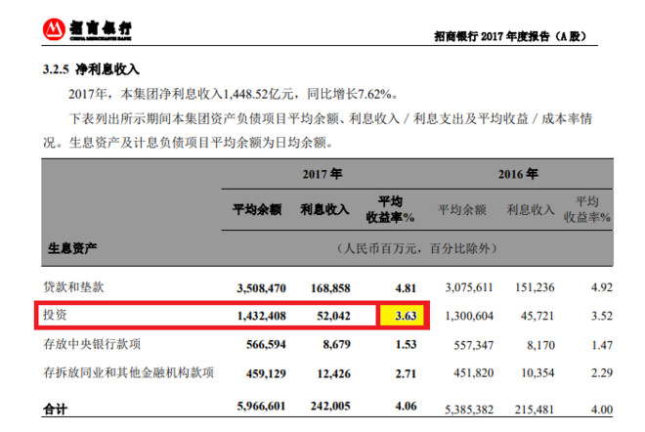Viewport: 645px width, 432px height.
Task: Click the total yield 4.00
Action: (x=602, y=410)
